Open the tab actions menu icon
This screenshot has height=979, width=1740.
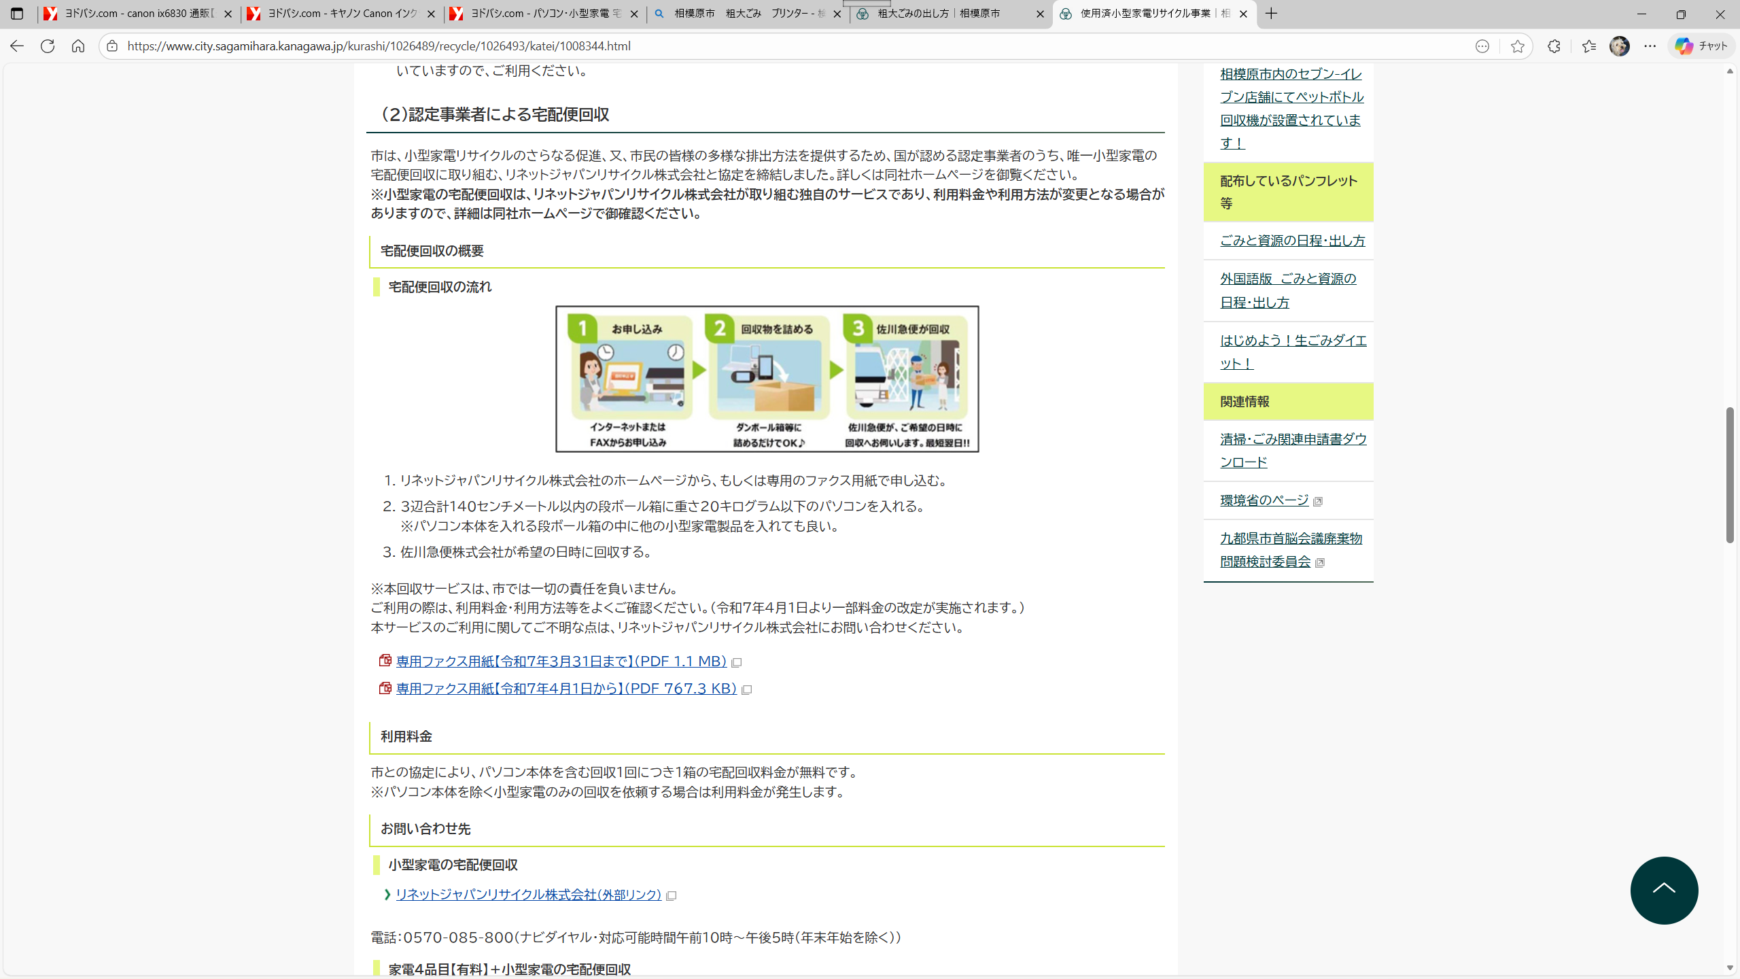tap(17, 14)
